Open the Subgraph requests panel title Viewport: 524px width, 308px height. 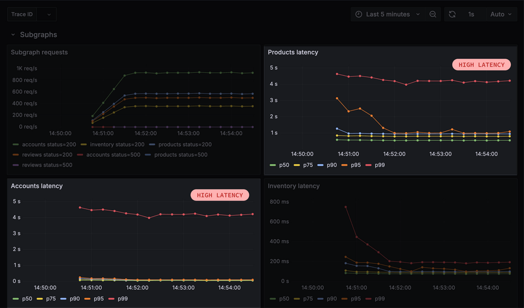39,52
